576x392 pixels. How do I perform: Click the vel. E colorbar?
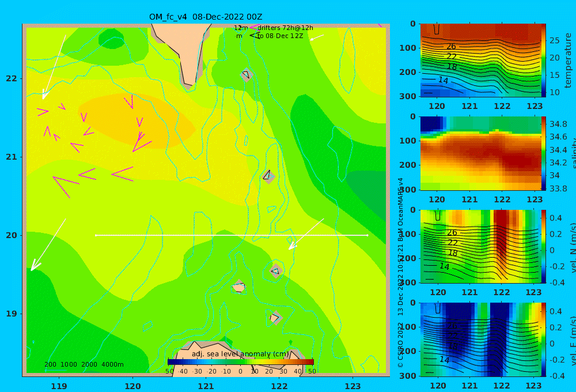pos(544,340)
